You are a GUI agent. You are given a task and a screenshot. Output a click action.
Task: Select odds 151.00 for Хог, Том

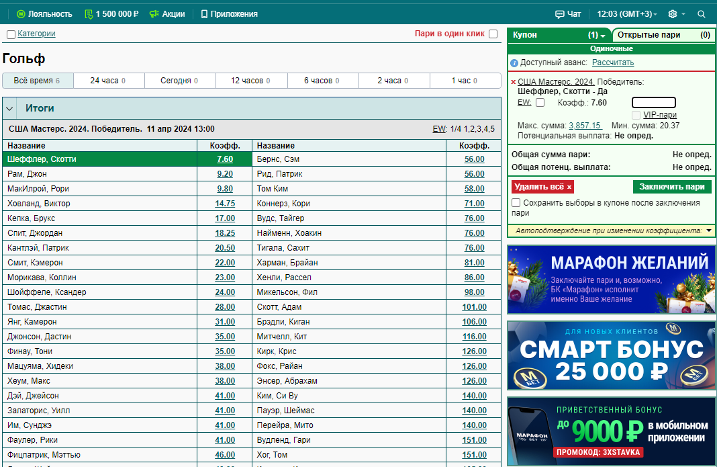pyautogui.click(x=474, y=455)
